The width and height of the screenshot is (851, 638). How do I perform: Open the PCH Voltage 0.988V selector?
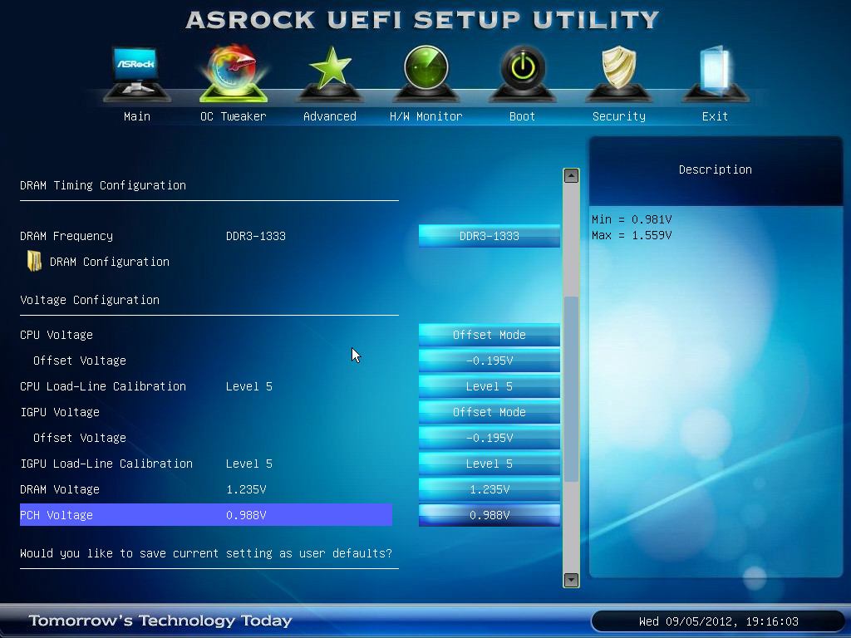pyautogui.click(x=489, y=515)
